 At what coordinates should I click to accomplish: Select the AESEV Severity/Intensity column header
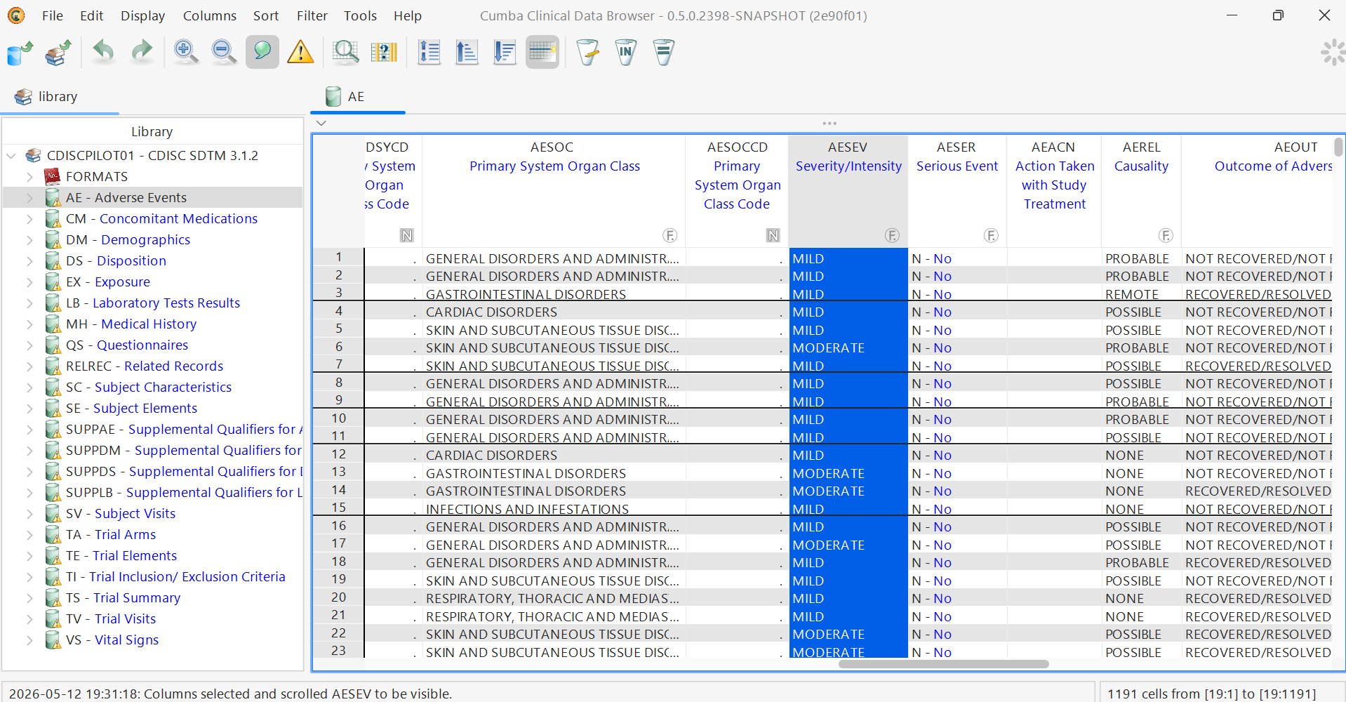pos(848,190)
